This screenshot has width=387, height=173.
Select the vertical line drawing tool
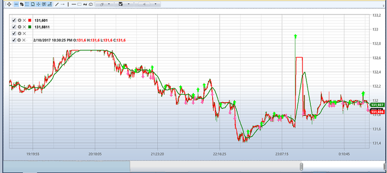[68, 4]
